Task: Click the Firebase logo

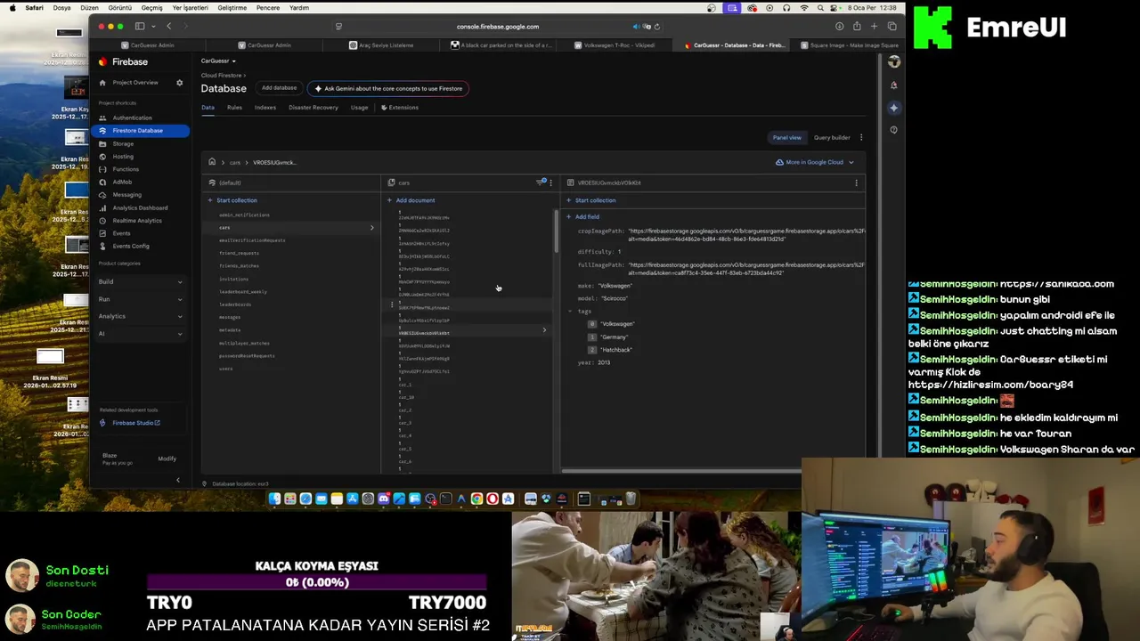Action: 123,61
